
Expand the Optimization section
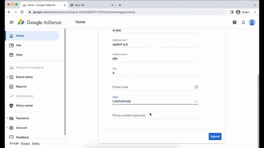pyautogui.click(x=7, y=96)
